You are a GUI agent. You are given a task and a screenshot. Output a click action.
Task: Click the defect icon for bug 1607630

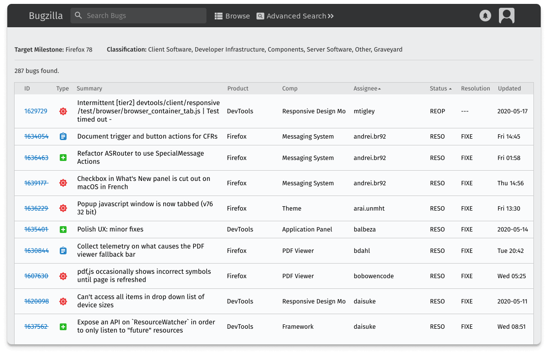coord(63,276)
